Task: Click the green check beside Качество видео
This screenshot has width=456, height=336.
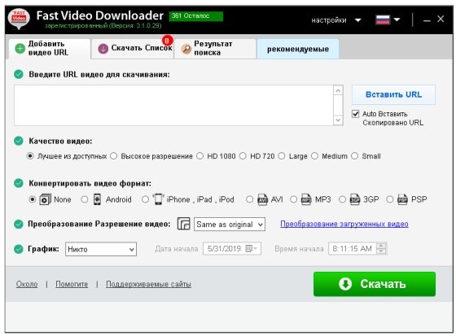Action: pyautogui.click(x=19, y=141)
